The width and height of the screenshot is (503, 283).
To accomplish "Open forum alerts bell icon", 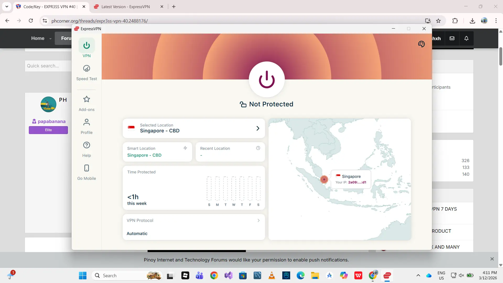I will (466, 38).
